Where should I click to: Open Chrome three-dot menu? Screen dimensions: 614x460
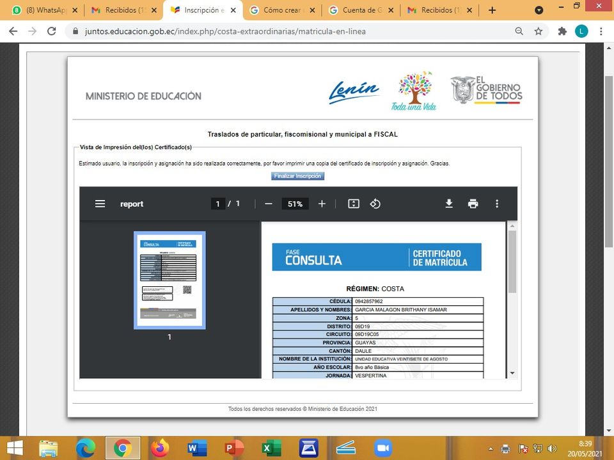click(601, 31)
